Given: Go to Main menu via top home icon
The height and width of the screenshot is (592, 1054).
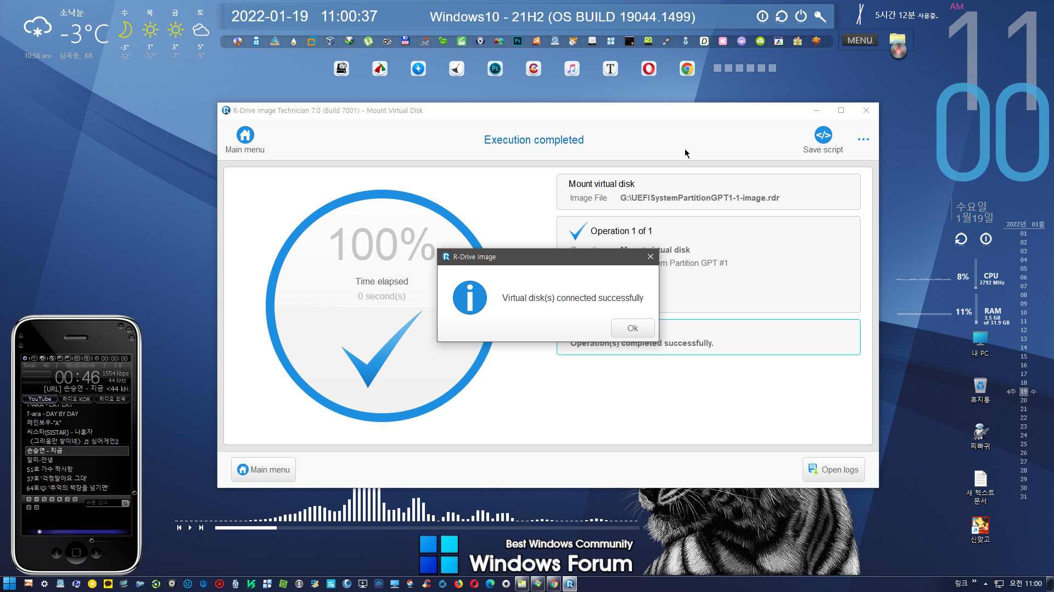Looking at the screenshot, I should pos(245,140).
